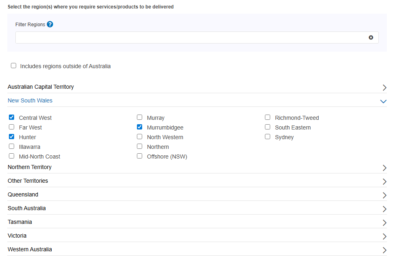
Task: Check the Far West checkbox
Action: click(x=12, y=127)
